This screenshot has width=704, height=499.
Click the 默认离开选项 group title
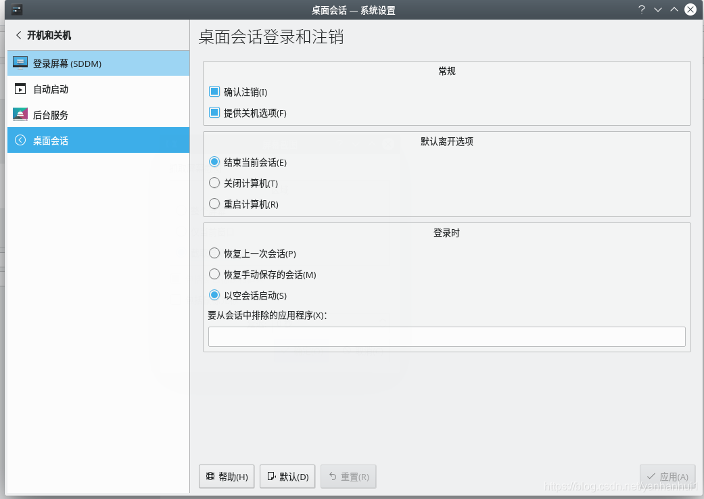[447, 141]
